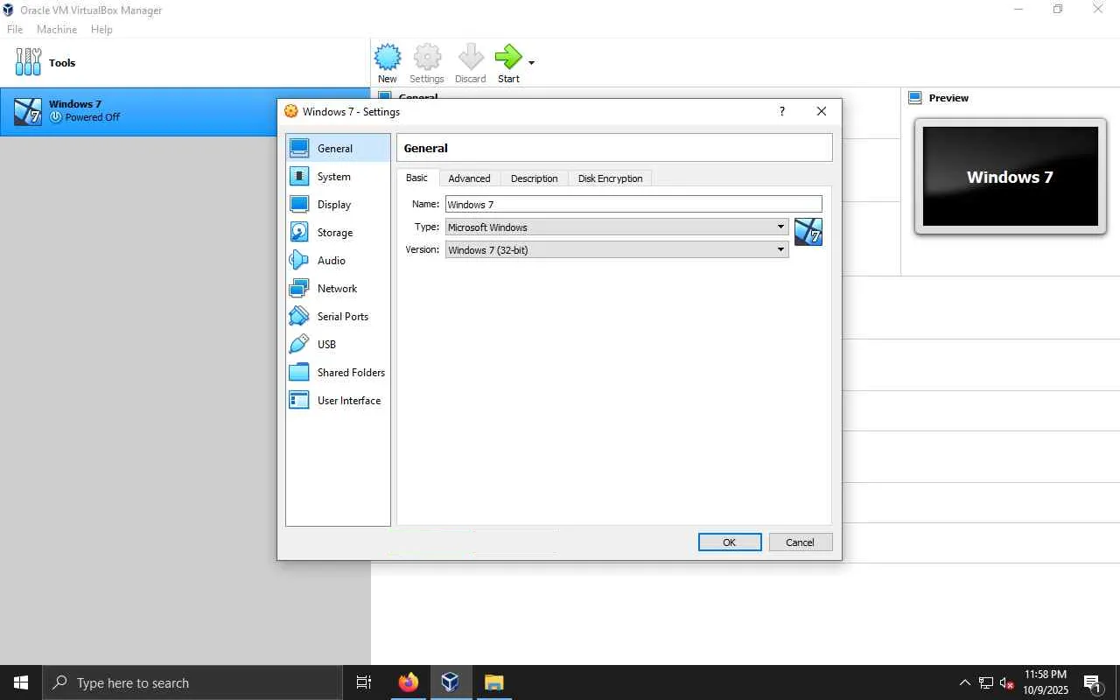Switch to the Basic tab

click(x=417, y=178)
